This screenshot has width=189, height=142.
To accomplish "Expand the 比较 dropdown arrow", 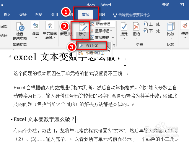I will [x=171, y=38].
